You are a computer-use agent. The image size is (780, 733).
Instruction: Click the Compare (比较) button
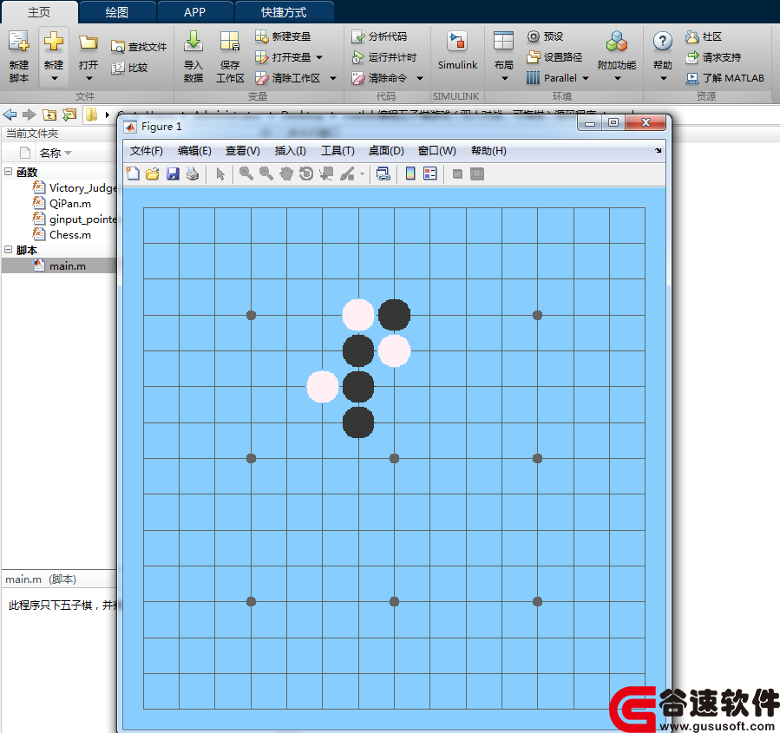[130, 67]
